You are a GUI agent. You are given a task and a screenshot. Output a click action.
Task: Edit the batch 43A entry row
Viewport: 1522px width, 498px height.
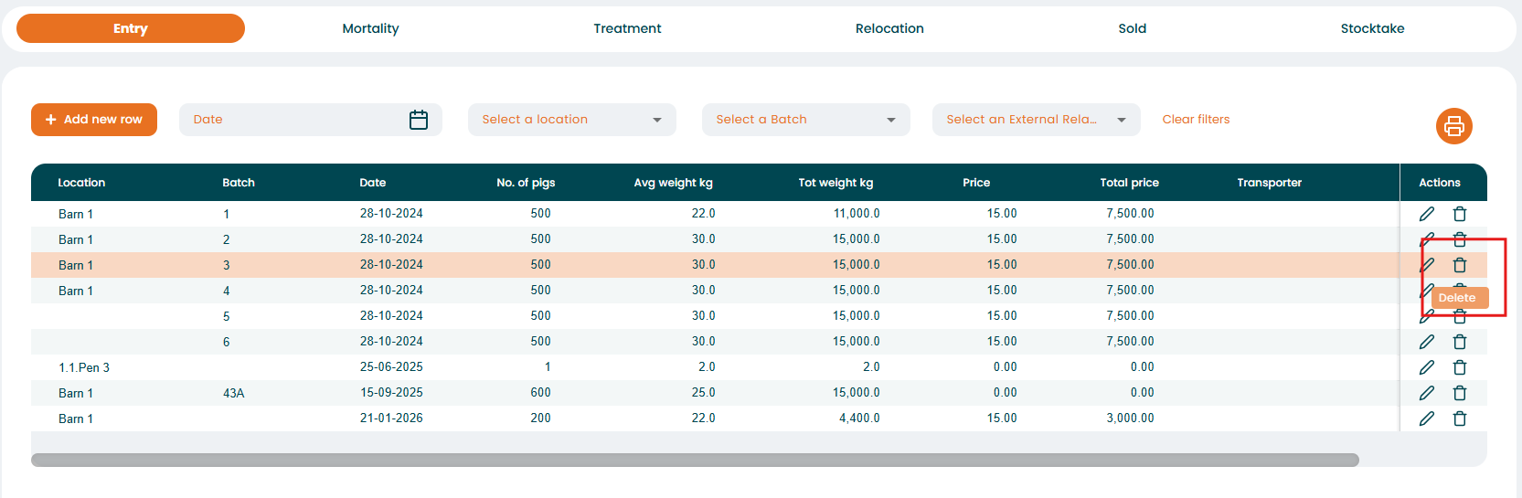coord(1426,393)
